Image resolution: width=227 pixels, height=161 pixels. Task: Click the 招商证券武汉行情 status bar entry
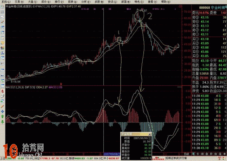[x=176, y=158]
